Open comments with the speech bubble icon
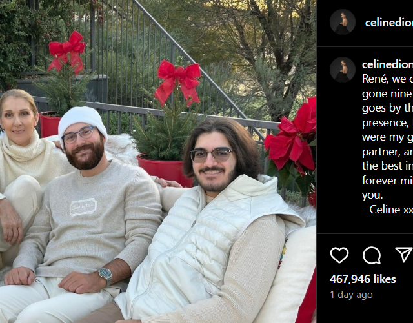 (x=372, y=255)
